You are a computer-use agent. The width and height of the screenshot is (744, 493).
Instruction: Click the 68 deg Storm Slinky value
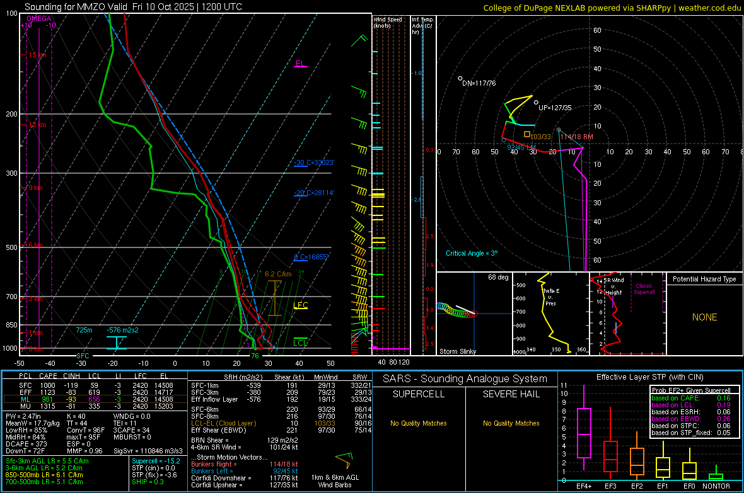(x=498, y=277)
